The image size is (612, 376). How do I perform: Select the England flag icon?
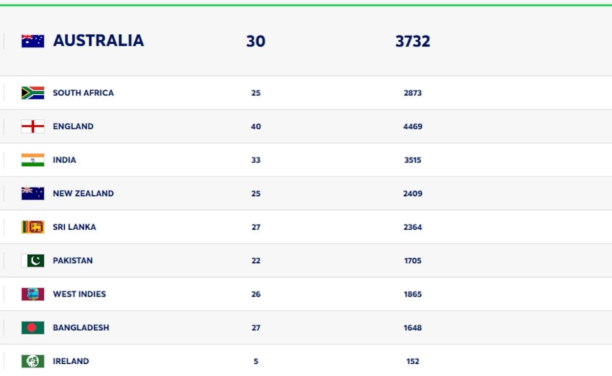(33, 126)
